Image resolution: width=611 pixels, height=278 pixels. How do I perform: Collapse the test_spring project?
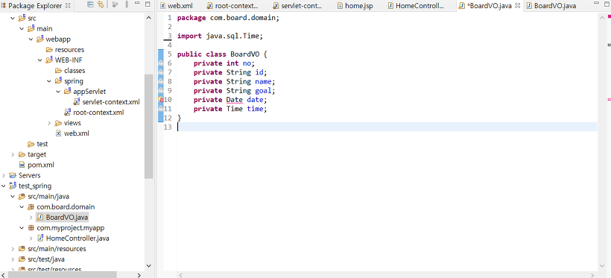point(3,186)
